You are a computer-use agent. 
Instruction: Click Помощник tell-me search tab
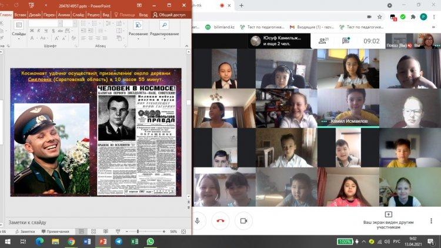click(x=125, y=15)
